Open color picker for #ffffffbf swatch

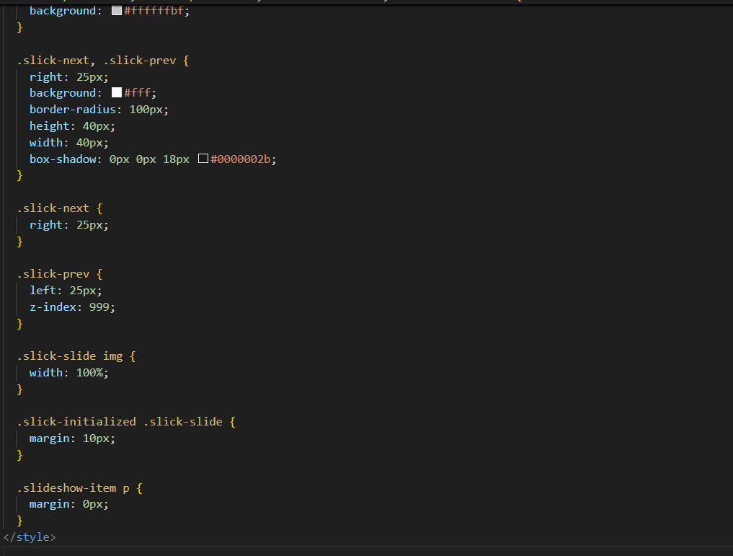tap(117, 11)
